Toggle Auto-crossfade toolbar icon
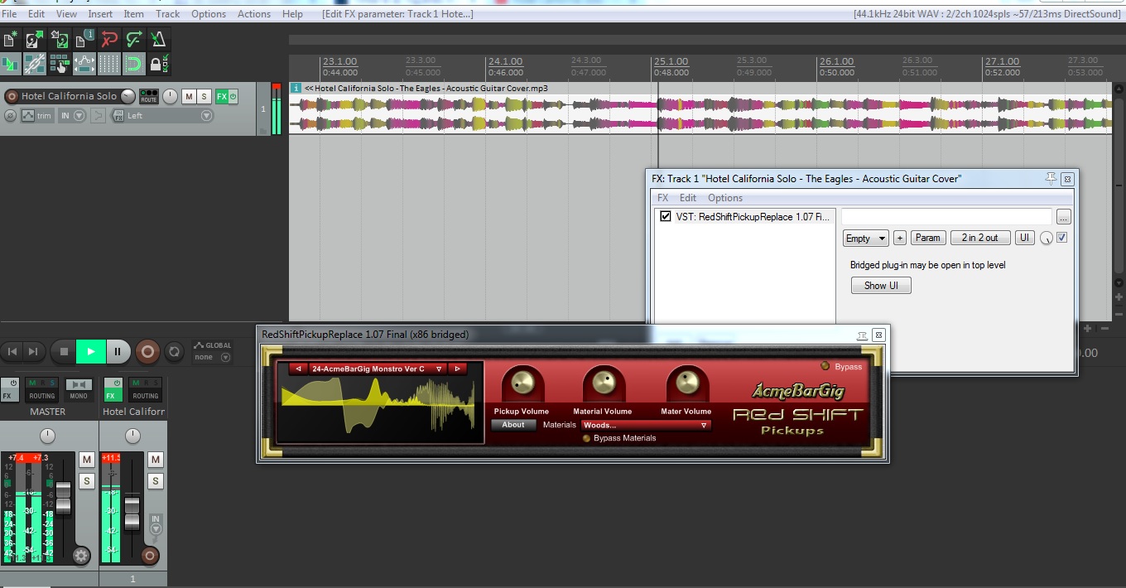The width and height of the screenshot is (1126, 588). (x=12, y=64)
